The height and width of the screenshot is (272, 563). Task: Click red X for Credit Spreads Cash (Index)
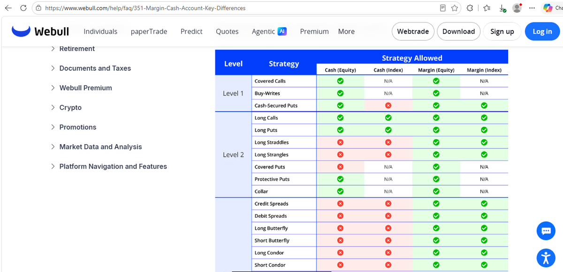pyautogui.click(x=388, y=204)
